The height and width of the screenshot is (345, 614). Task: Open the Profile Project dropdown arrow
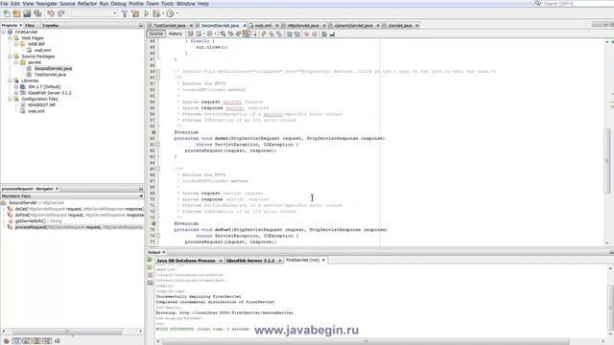click(177, 13)
